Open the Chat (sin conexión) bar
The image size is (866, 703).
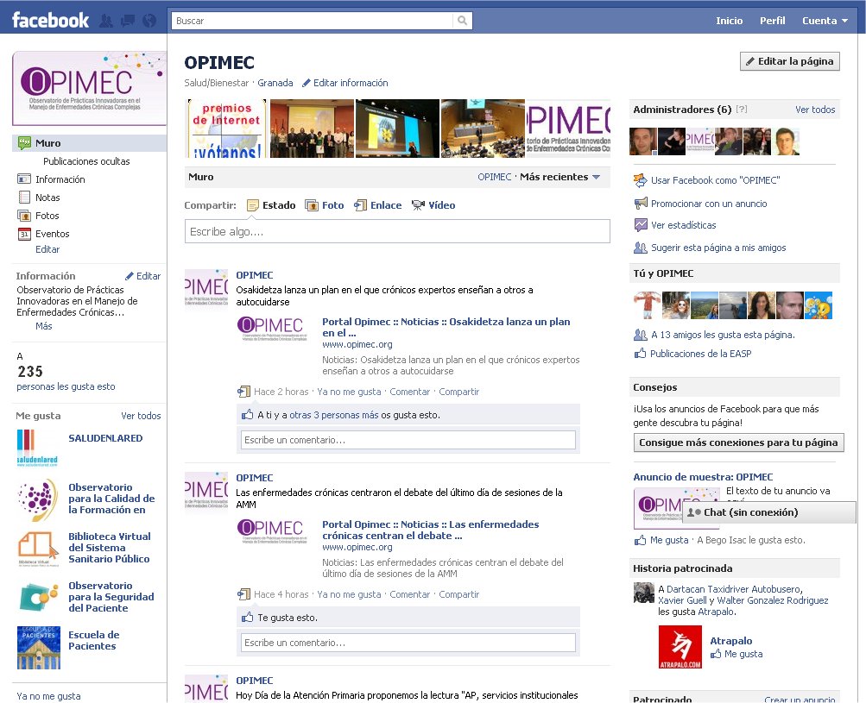pos(768,512)
